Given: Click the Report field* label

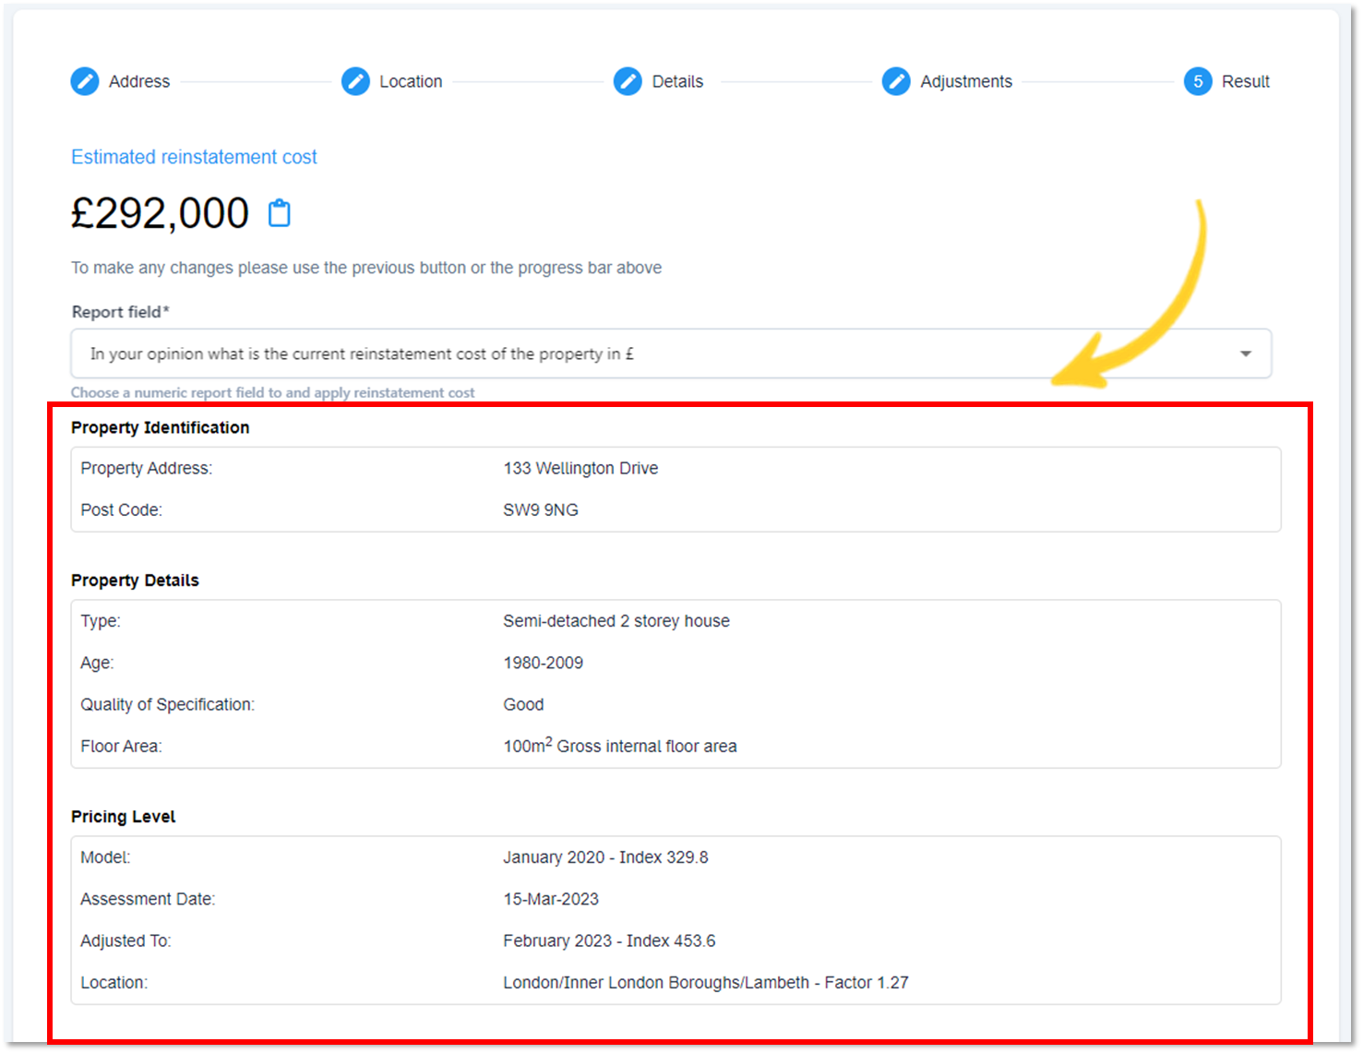Looking at the screenshot, I should click(121, 312).
